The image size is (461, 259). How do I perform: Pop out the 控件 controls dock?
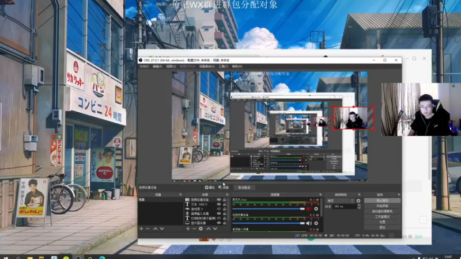click(x=399, y=195)
